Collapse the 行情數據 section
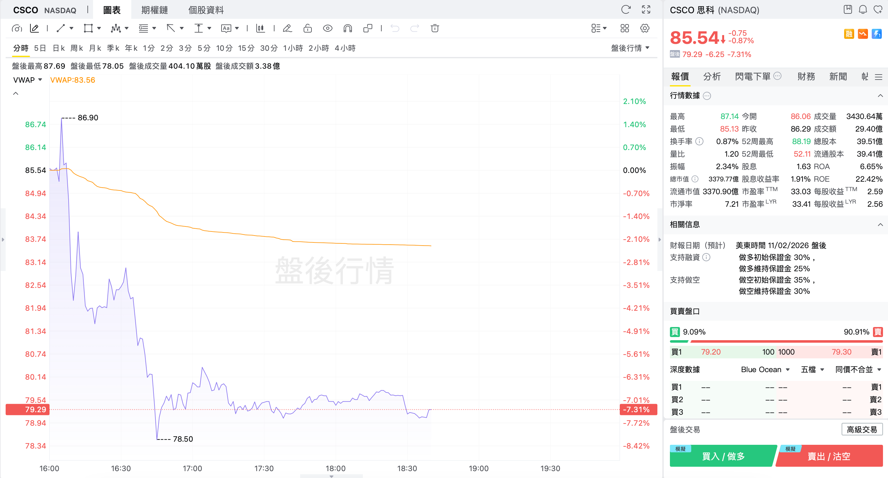 880,96
